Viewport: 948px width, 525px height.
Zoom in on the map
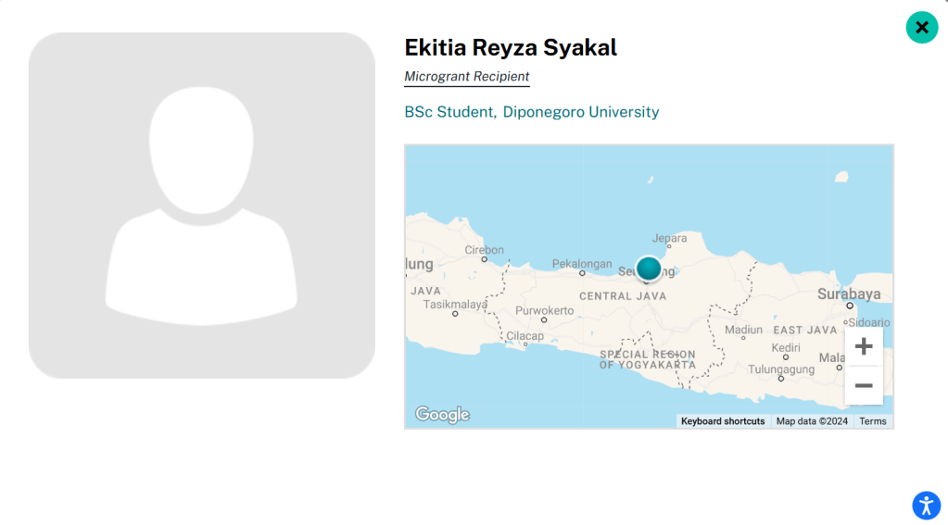coord(864,347)
